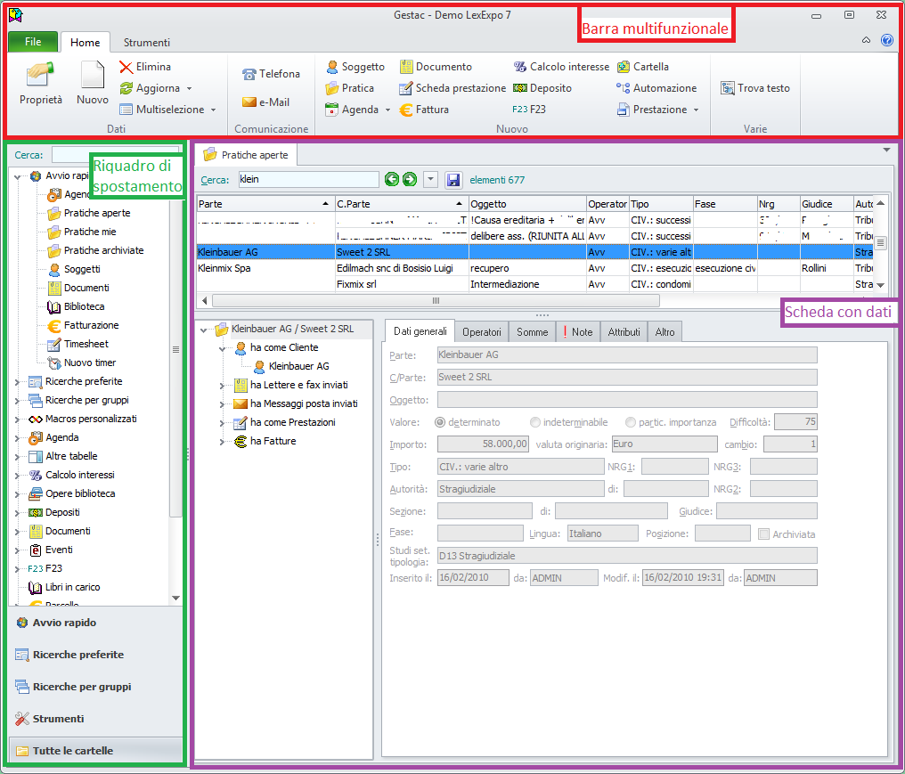Open the Altro tab

tap(664, 332)
